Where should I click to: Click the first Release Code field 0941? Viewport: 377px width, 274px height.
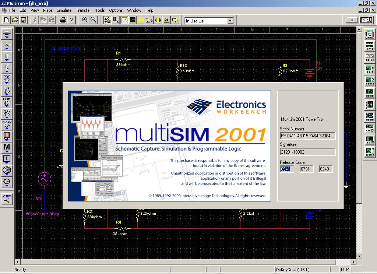(x=287, y=169)
